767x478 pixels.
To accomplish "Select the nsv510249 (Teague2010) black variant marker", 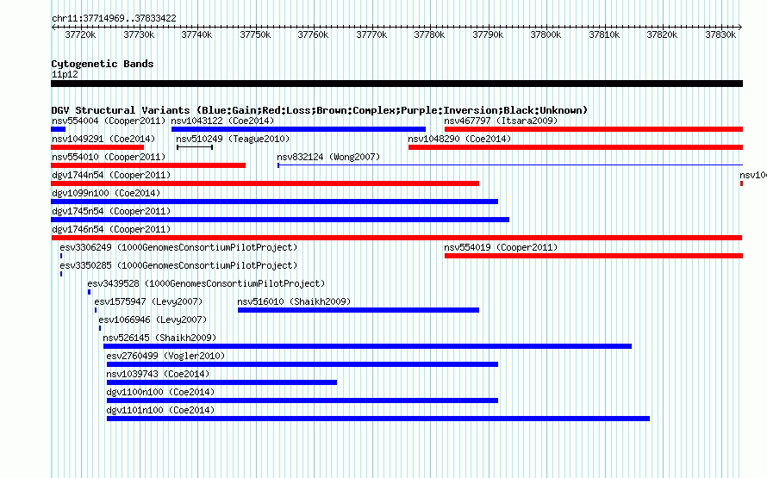I will point(195,147).
